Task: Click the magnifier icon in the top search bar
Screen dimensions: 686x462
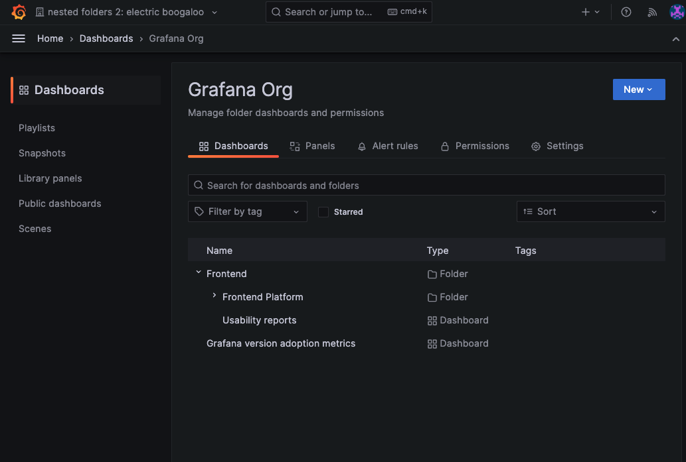Action: point(275,11)
